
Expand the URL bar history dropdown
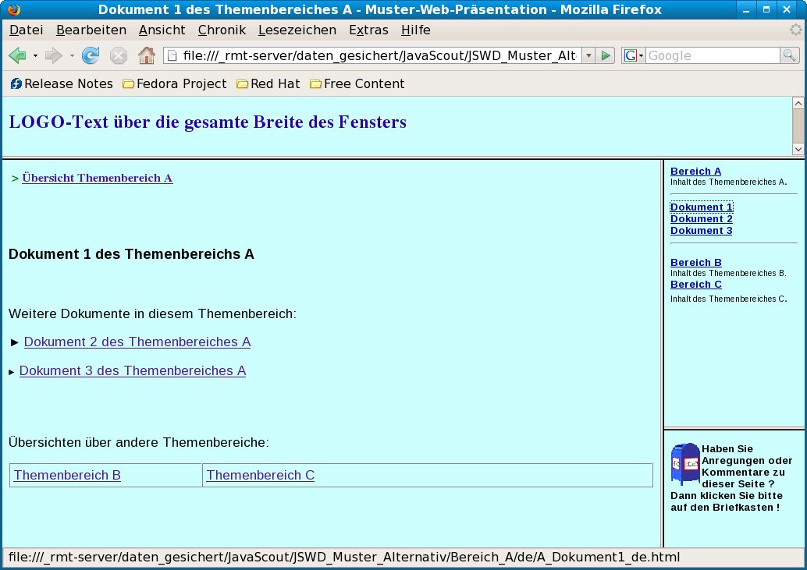click(588, 56)
